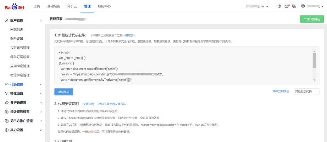Open 微信绑定管理 in the sidebar
327x142 pixels.
click(x=20, y=75)
